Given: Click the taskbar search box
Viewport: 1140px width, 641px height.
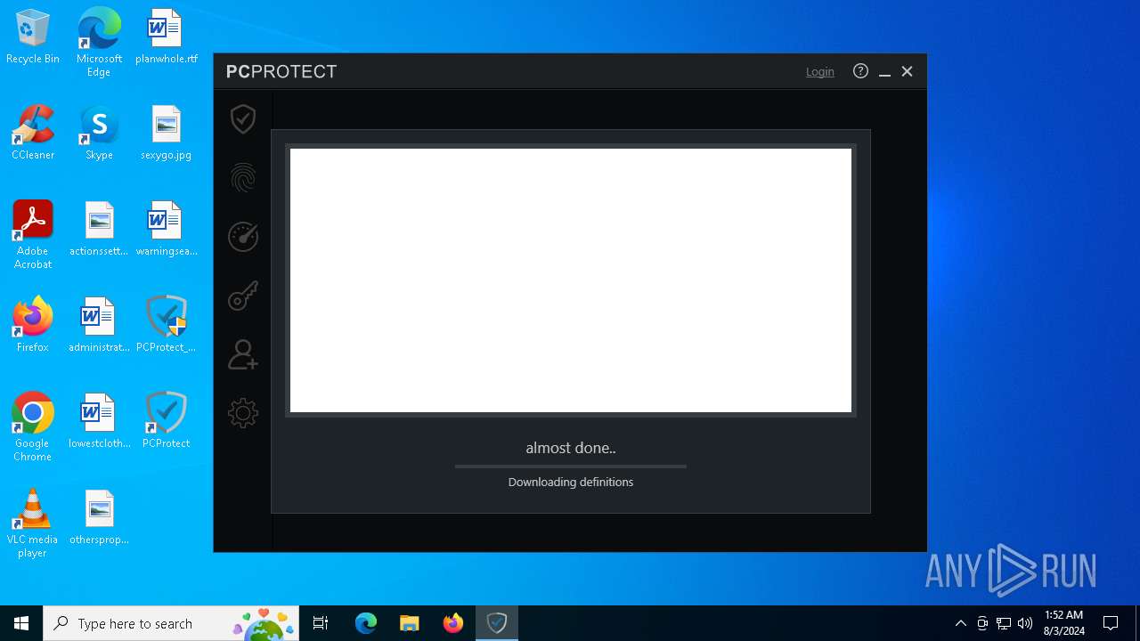Looking at the screenshot, I should (x=171, y=623).
